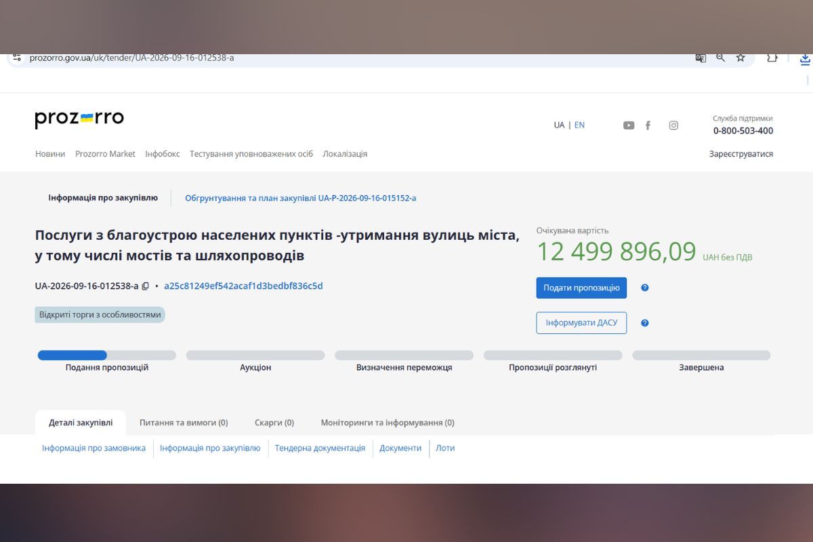Click help icon next to Подати пропозицію
Image resolution: width=813 pixels, height=542 pixels.
pos(645,288)
